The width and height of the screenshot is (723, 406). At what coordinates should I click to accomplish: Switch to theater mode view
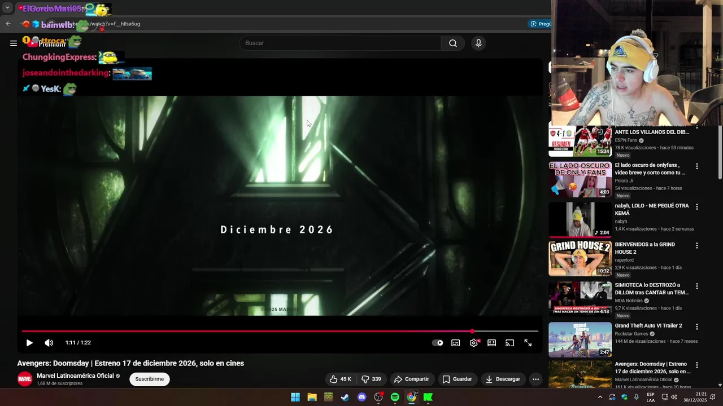pos(492,343)
